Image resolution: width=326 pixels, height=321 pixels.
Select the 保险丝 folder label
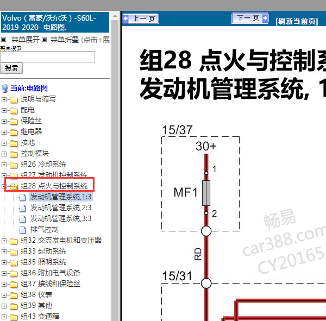click(x=31, y=121)
